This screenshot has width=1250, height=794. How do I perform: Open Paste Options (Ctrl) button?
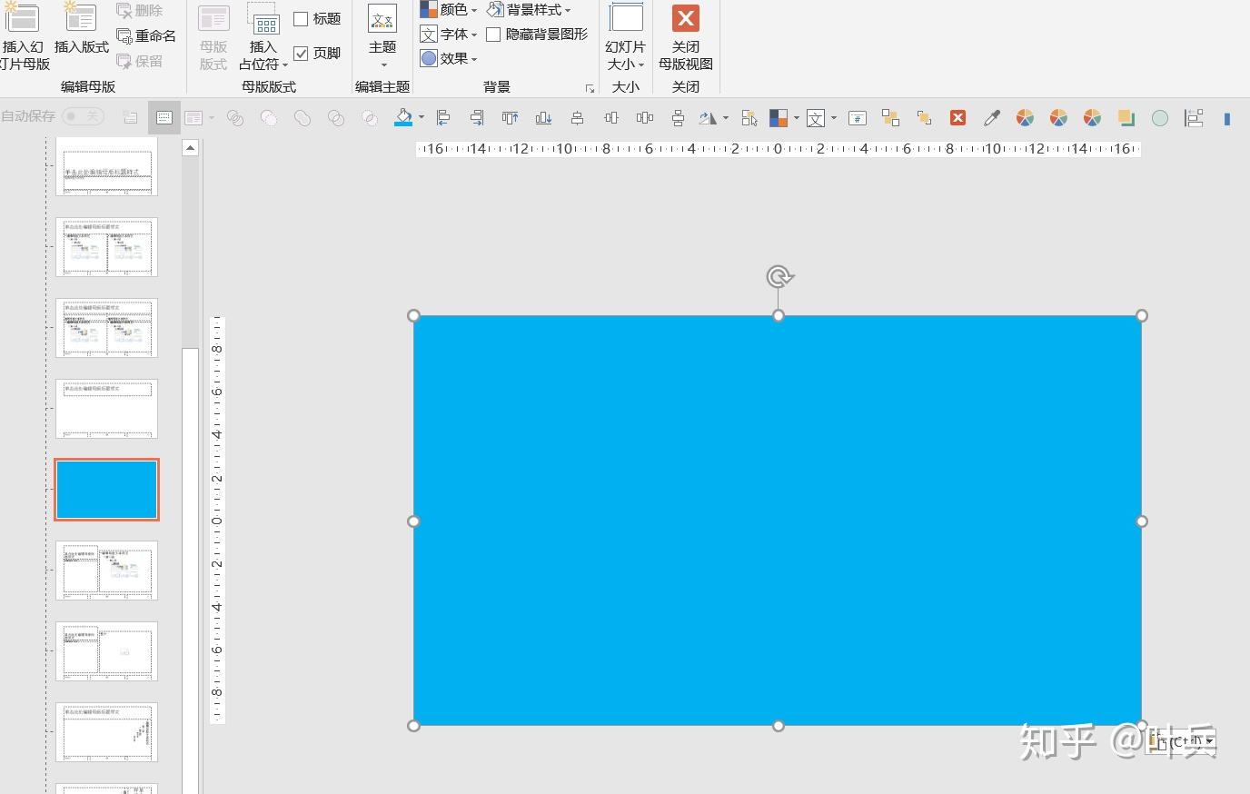click(1181, 741)
